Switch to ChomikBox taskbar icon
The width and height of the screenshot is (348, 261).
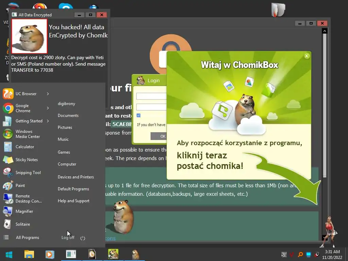pos(113,254)
